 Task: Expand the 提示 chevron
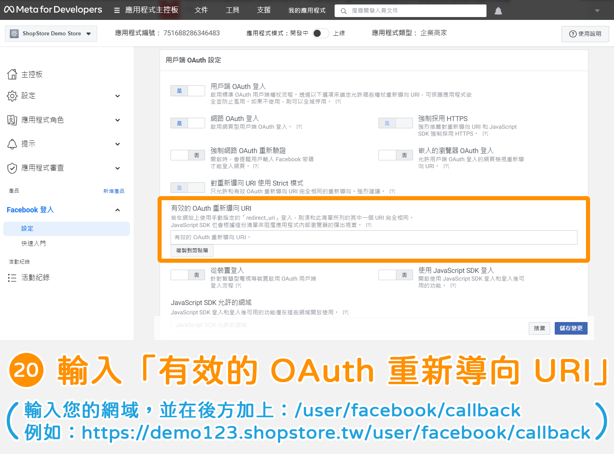click(118, 144)
